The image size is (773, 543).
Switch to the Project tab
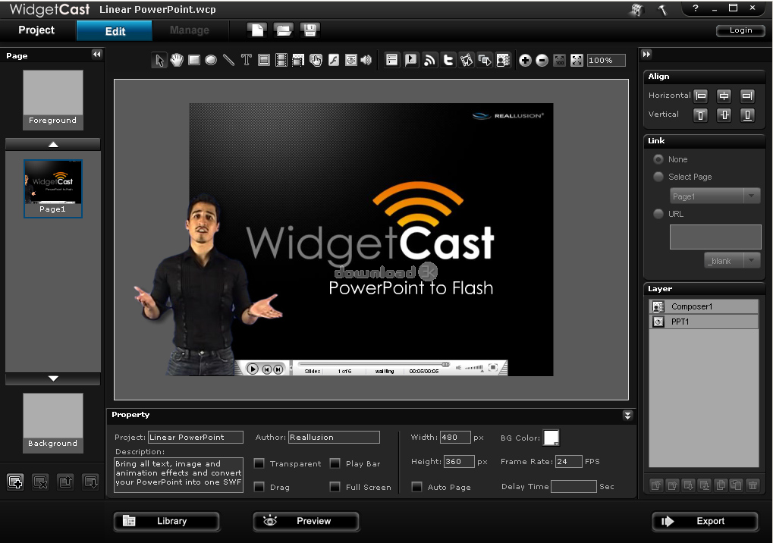click(x=36, y=30)
